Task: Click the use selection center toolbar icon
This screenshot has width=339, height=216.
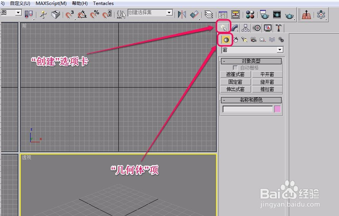Action: click(29, 15)
